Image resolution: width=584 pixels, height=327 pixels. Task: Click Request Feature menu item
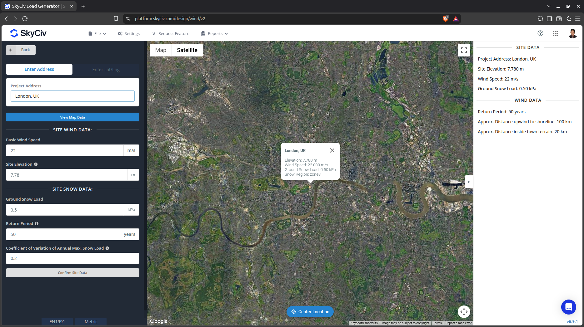click(x=171, y=34)
